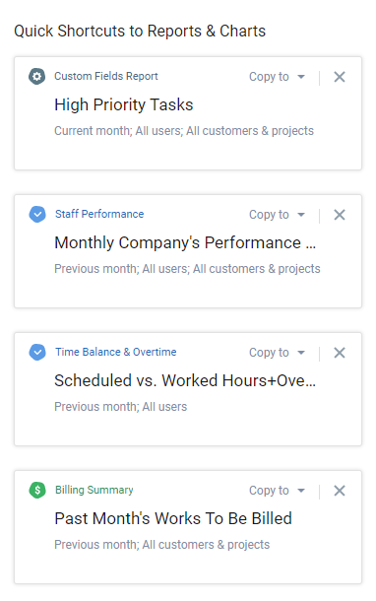Remove the Scheduled vs. Worked Hours shortcut
This screenshot has width=376, height=601.
pyautogui.click(x=340, y=353)
